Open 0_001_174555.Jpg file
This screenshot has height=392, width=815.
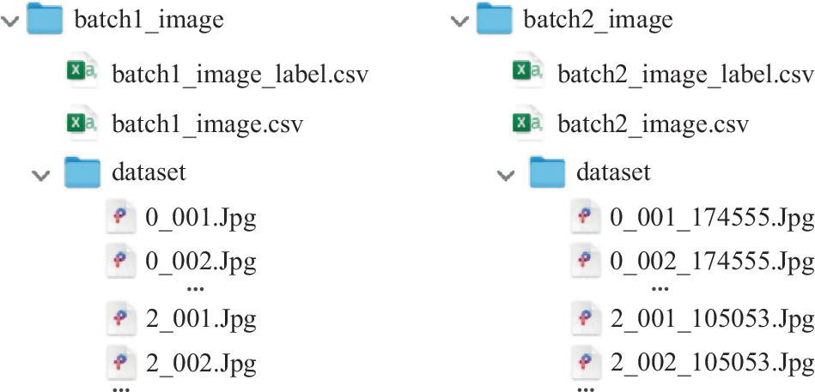pyautogui.click(x=711, y=218)
